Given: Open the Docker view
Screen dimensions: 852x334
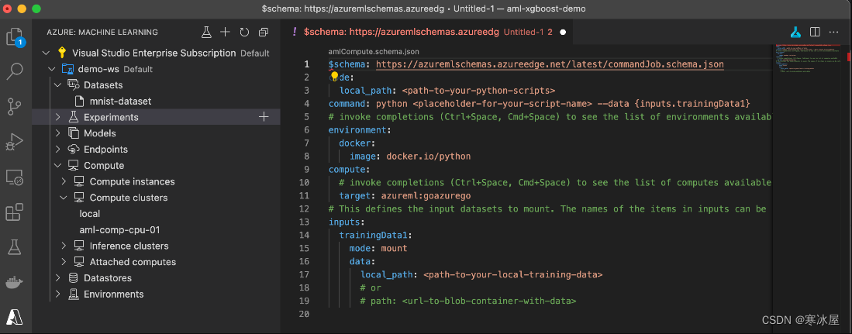Looking at the screenshot, I should [15, 283].
